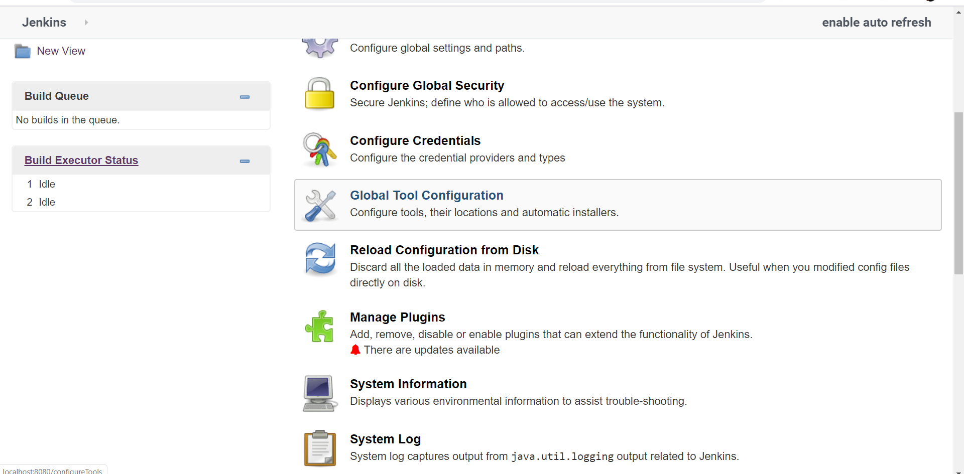Open the Jenkins breadcrumb dropdown arrow
The height and width of the screenshot is (474, 964).
tap(86, 23)
